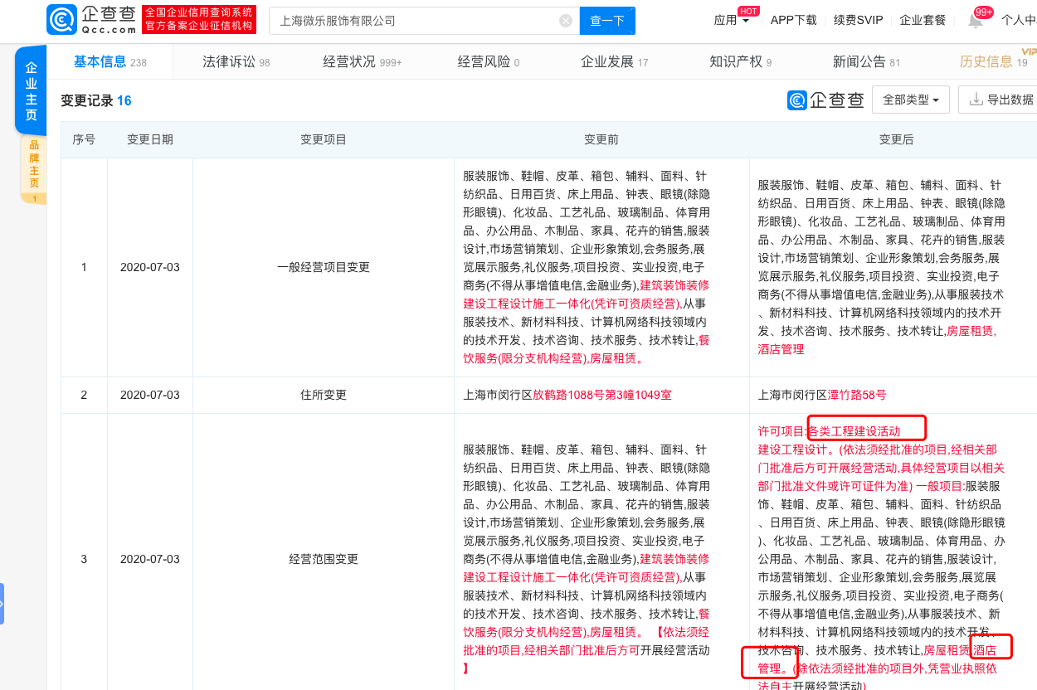
Task: Go to 知识产权 tab
Action: pyautogui.click(x=740, y=62)
